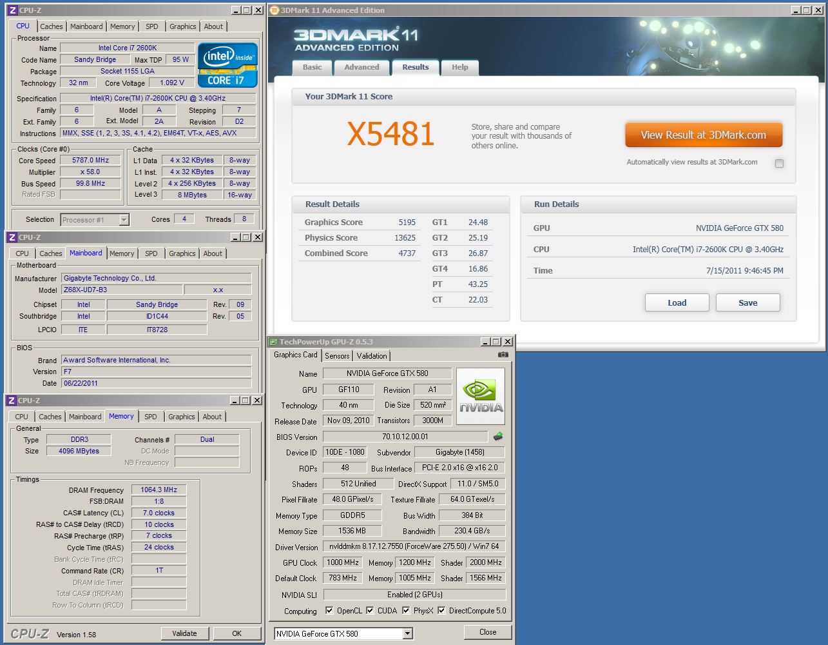The height and width of the screenshot is (645, 828).
Task: Click the Load button in Run Details
Action: point(677,303)
